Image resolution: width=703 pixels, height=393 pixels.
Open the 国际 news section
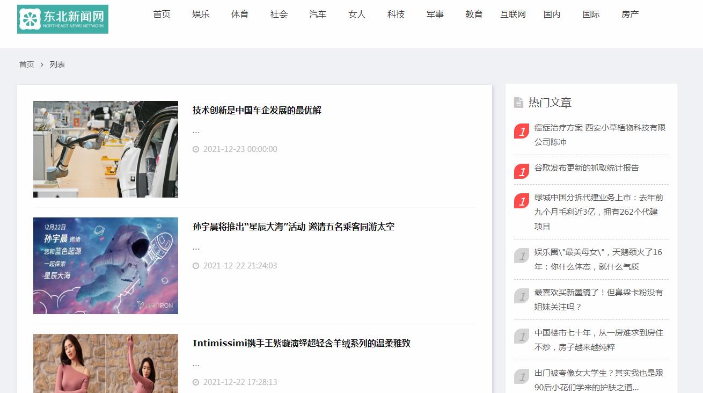(x=591, y=14)
